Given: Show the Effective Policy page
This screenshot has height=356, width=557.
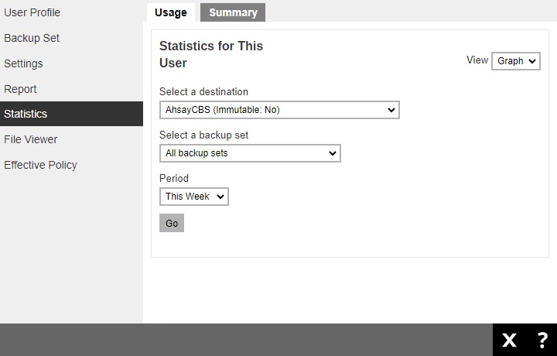Looking at the screenshot, I should click(40, 165).
